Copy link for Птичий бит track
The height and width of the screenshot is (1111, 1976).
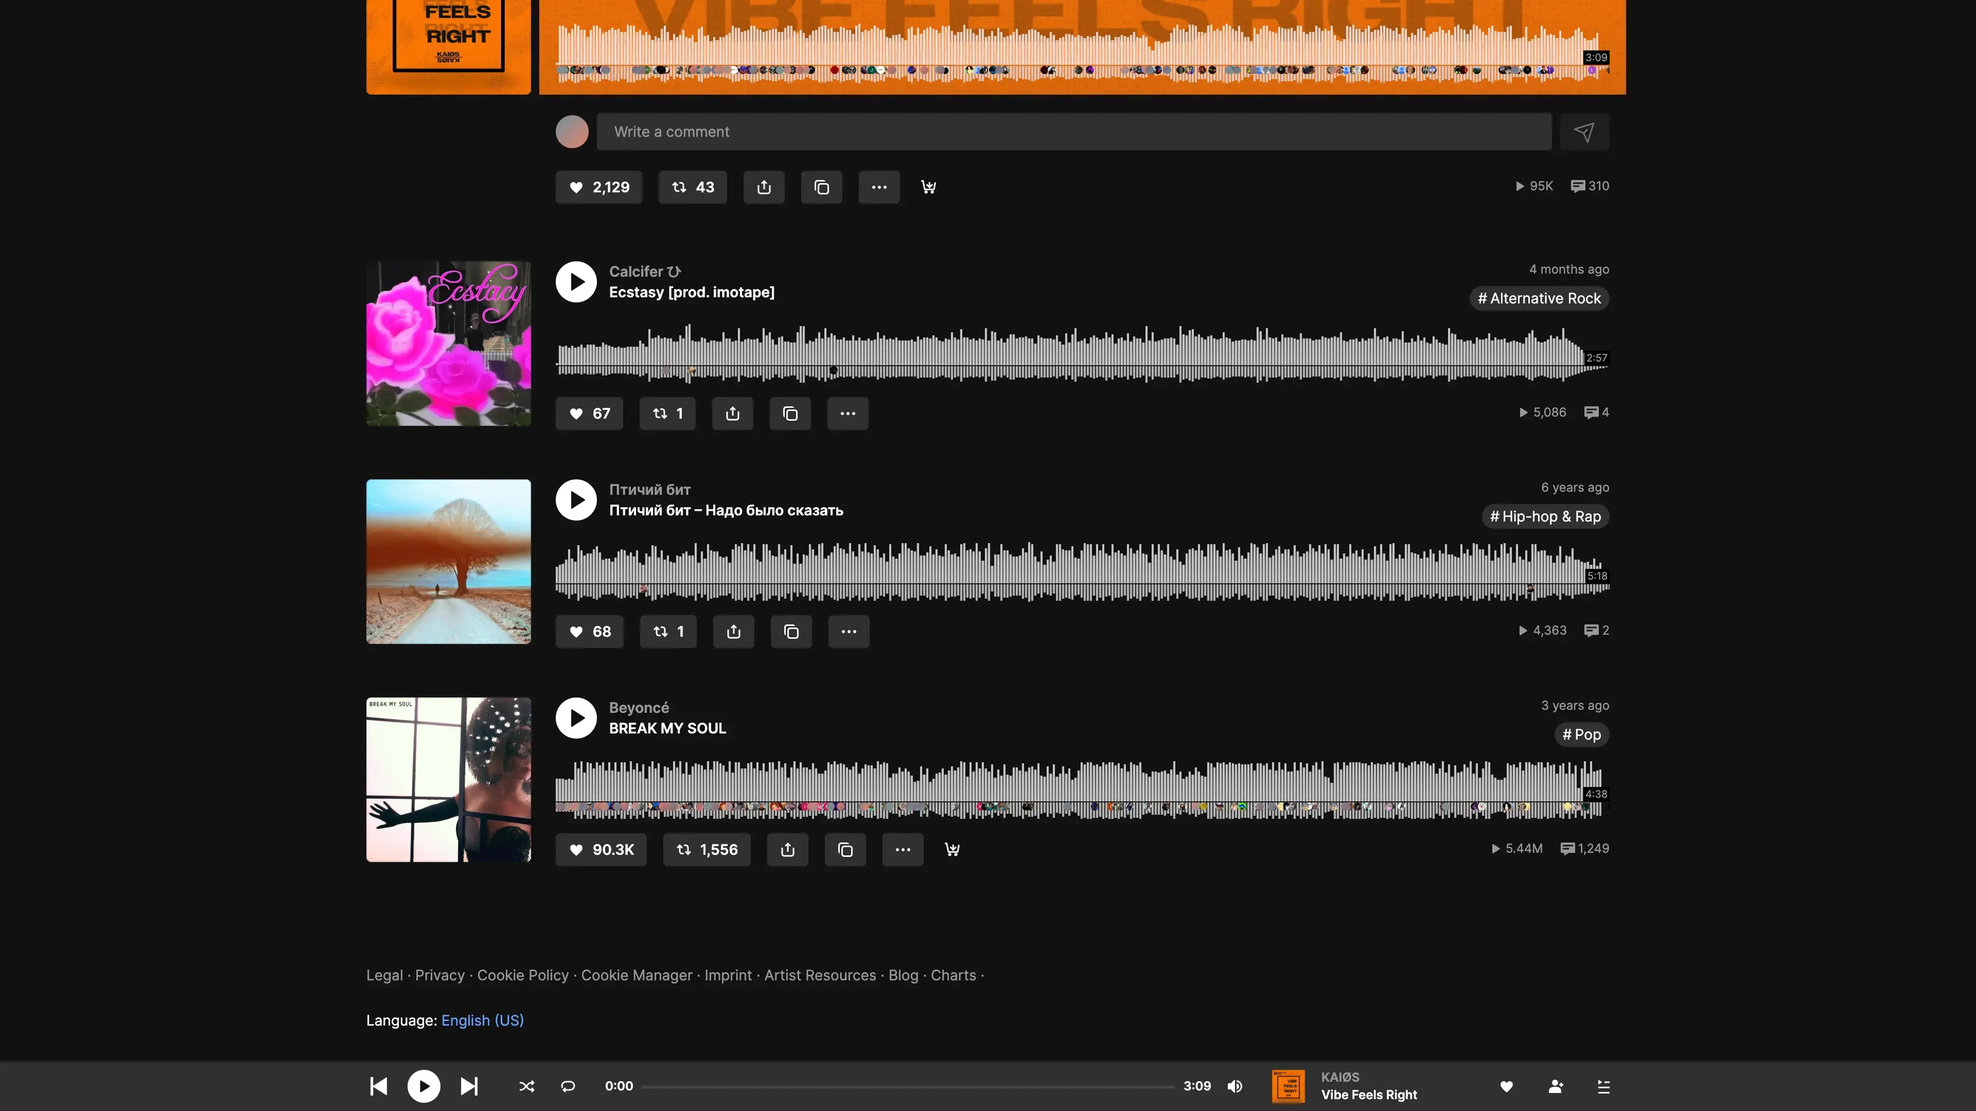(791, 632)
